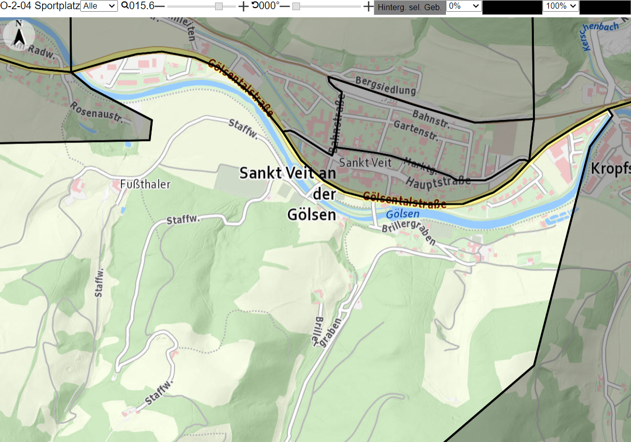Click the 'O-2-04 Sportplatz' title label
The height and width of the screenshot is (442, 631).
(40, 6)
